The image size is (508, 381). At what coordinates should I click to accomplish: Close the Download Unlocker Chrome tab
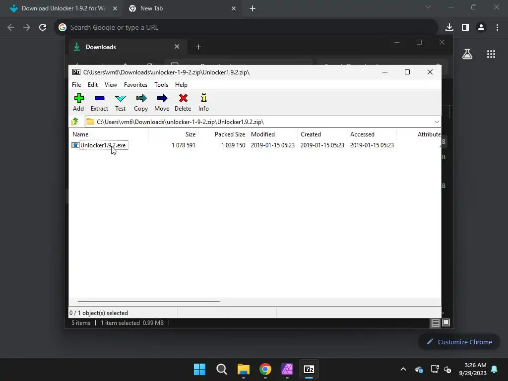(x=115, y=8)
